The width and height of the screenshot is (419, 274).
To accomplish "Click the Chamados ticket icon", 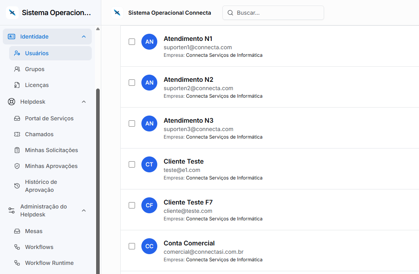I will point(17,134).
